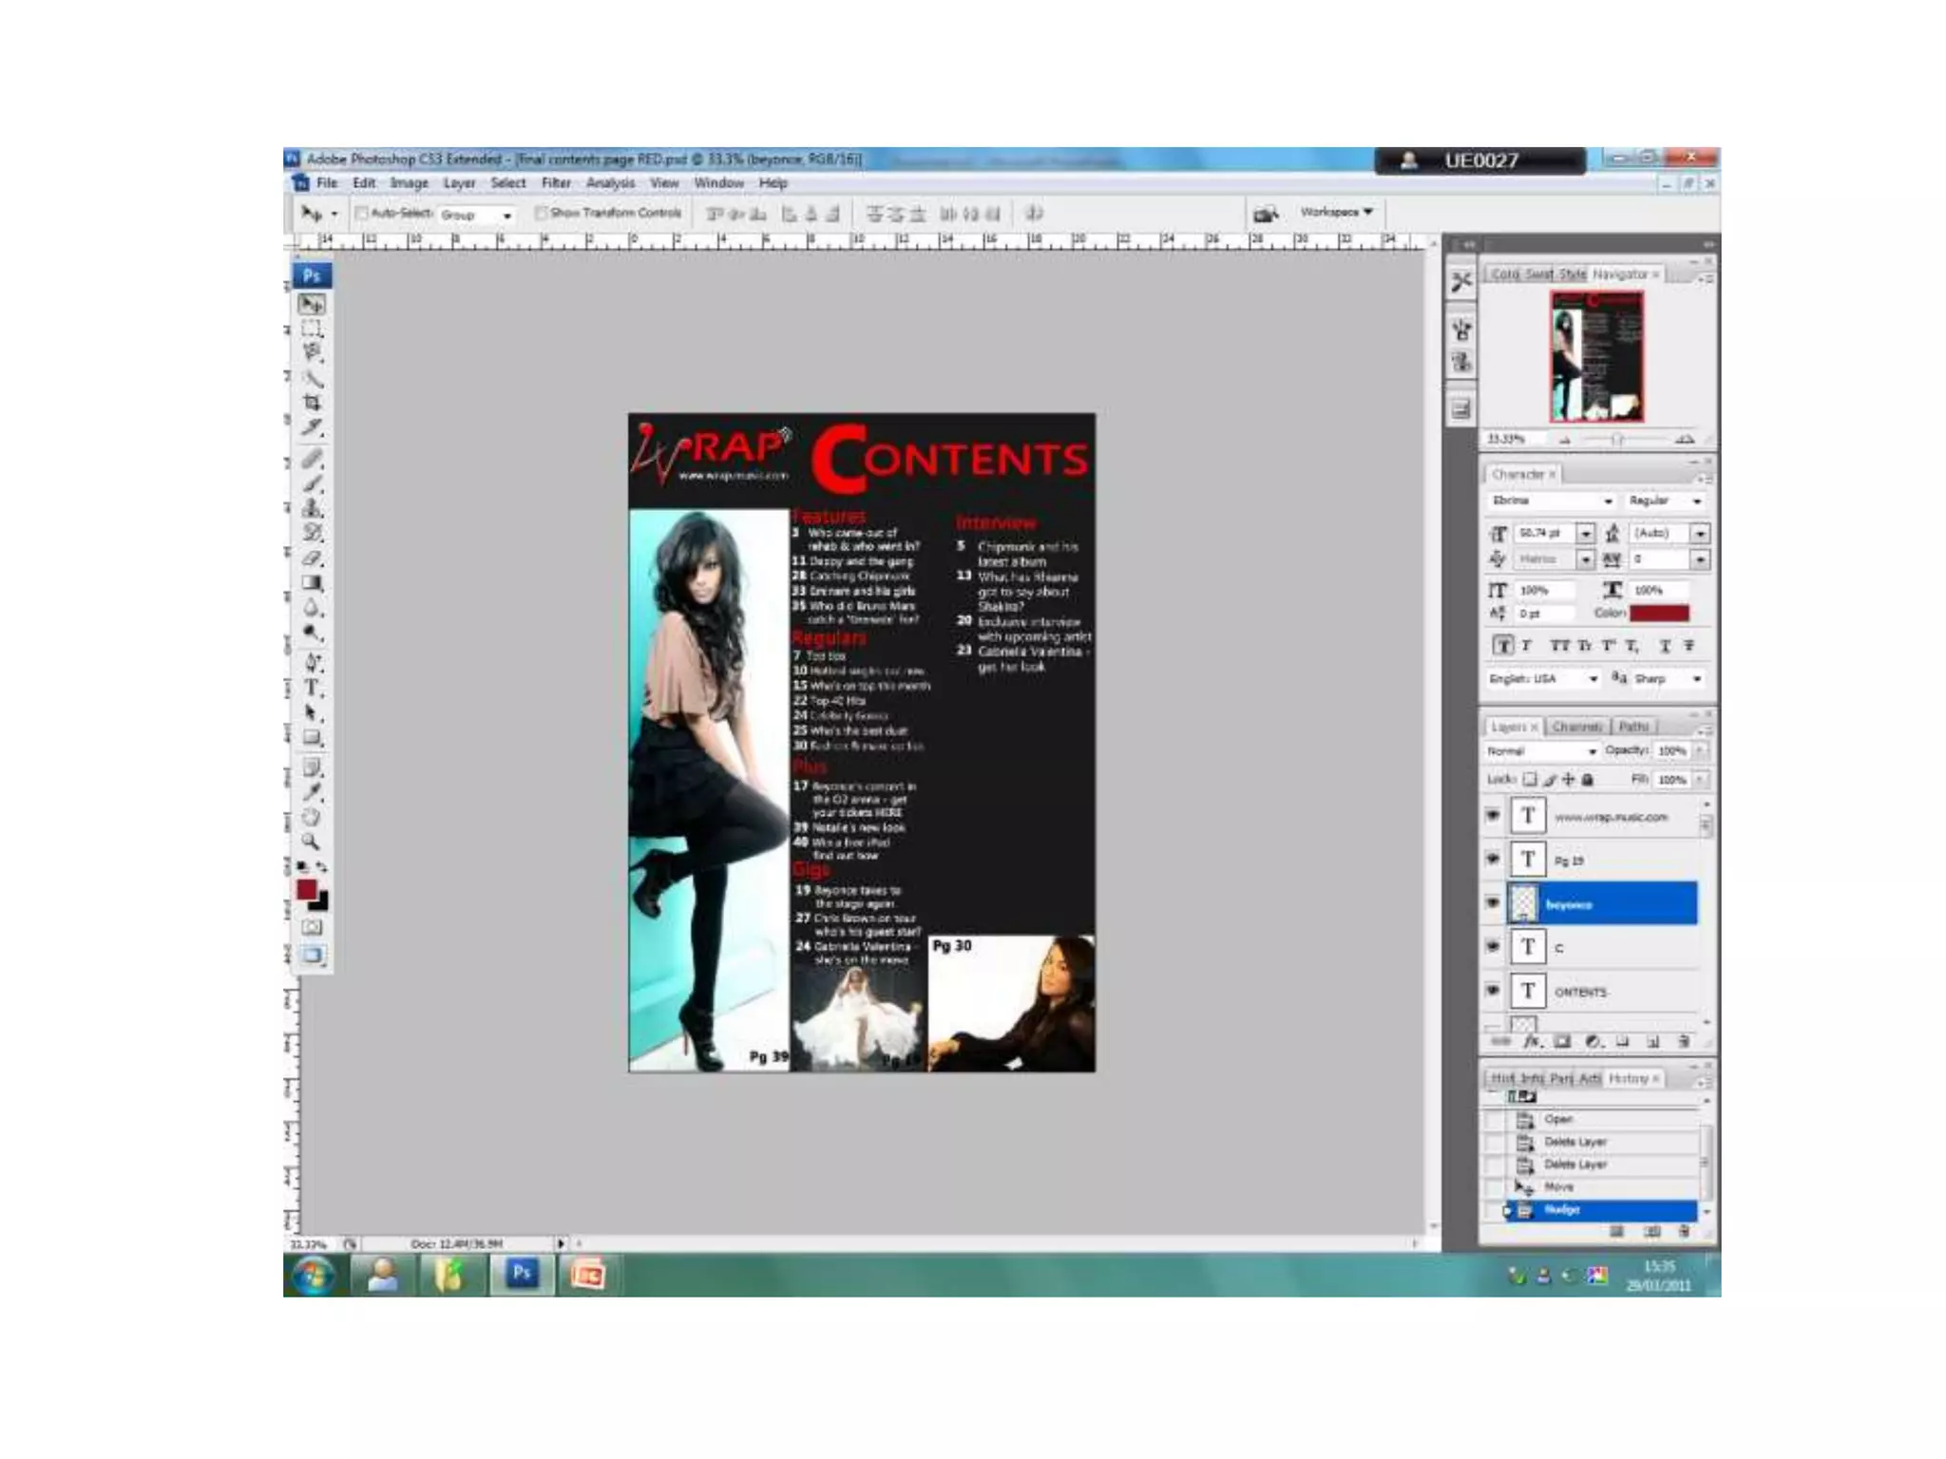The image size is (1946, 1459).
Task: Toggle lock transparent pixels
Action: (1530, 779)
